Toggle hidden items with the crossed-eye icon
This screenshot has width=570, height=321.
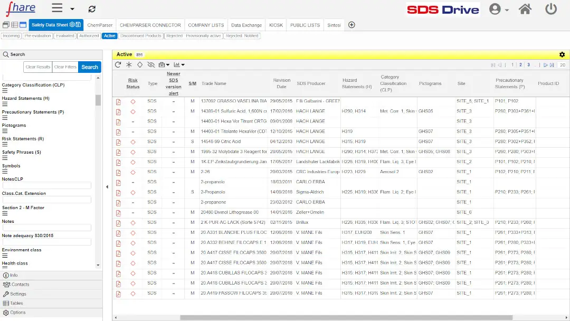[x=152, y=64]
